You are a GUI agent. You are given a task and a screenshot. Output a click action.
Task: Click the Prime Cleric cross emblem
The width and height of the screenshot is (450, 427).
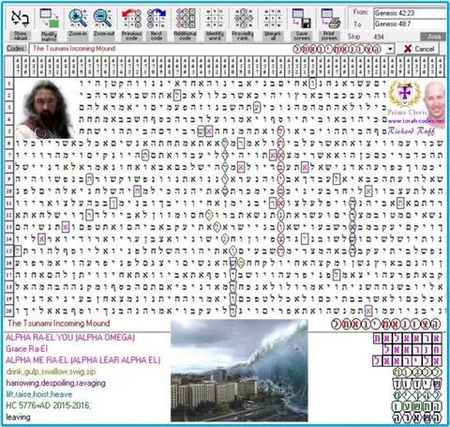tap(404, 93)
